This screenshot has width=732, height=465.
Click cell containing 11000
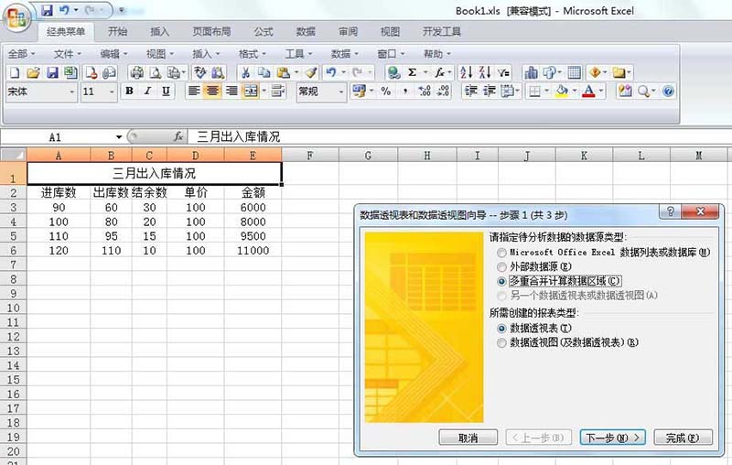tap(253, 251)
